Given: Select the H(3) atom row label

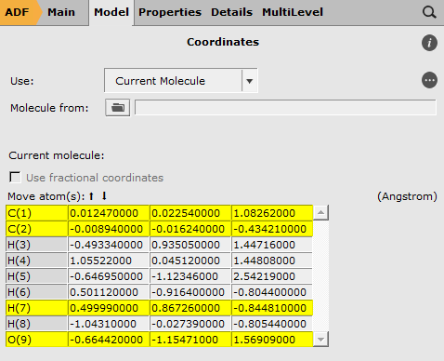Looking at the screenshot, I should [36, 245].
